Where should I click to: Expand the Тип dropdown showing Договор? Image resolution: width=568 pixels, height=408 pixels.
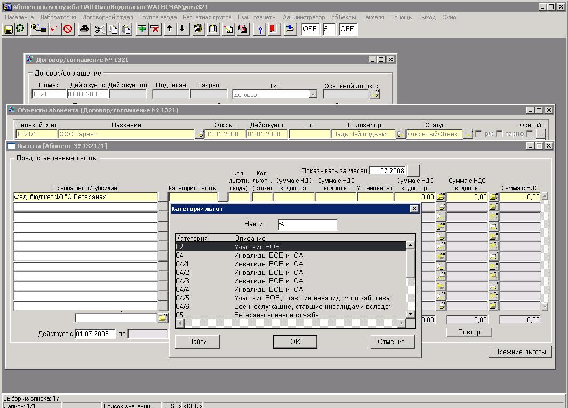[313, 94]
